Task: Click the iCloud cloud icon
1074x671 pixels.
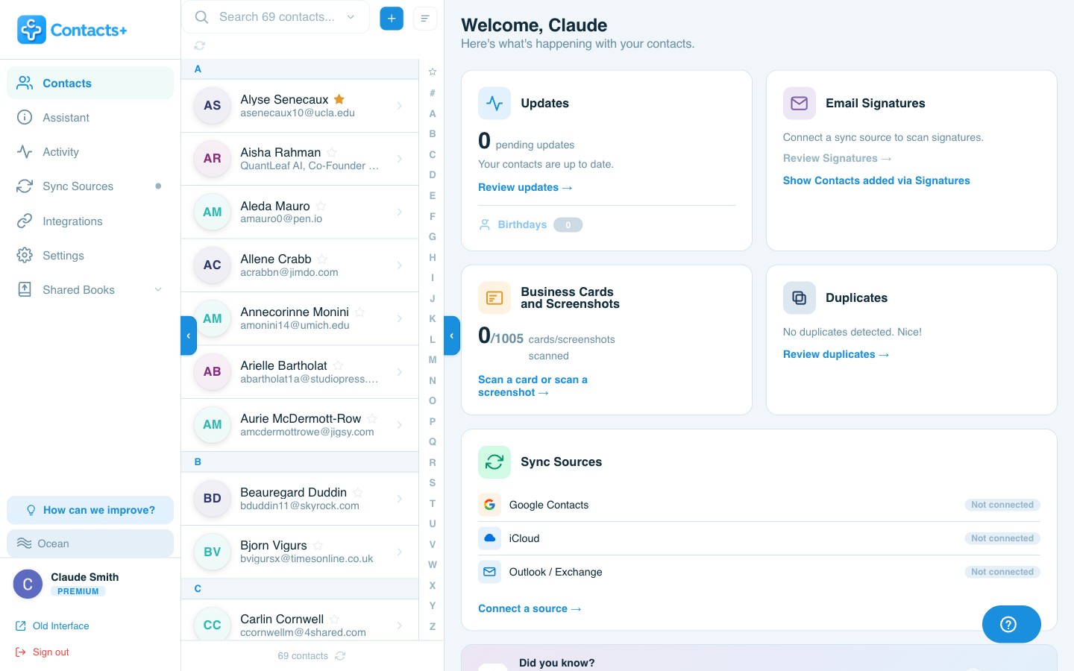Action: click(x=489, y=538)
